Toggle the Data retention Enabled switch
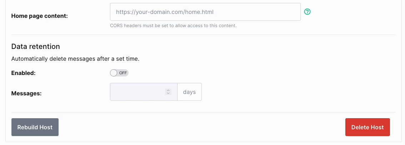This screenshot has height=145, width=405. click(x=119, y=73)
